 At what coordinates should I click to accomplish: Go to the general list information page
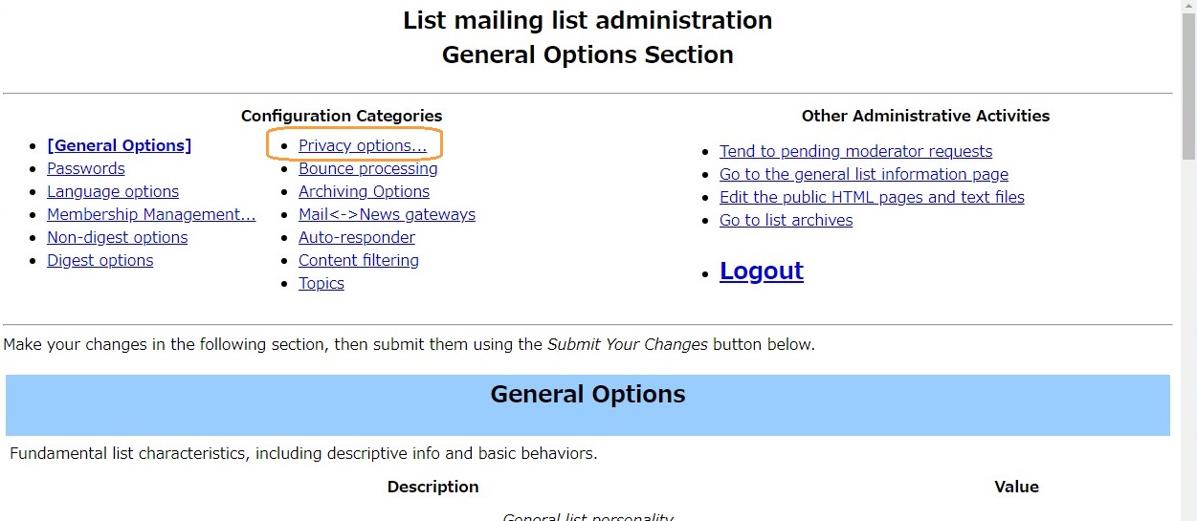864,174
